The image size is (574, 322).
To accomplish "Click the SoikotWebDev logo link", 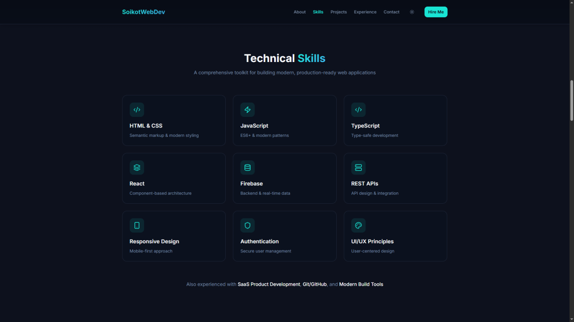I will [x=143, y=12].
